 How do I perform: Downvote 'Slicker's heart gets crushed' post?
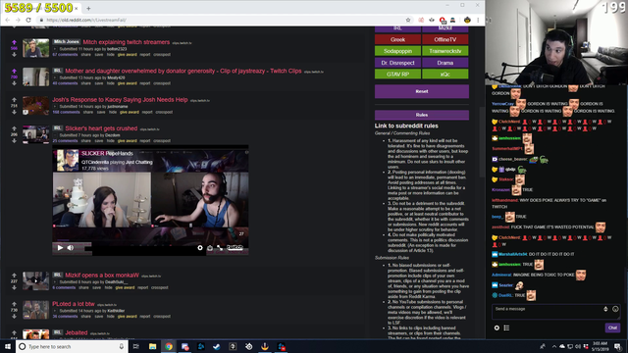(x=14, y=141)
